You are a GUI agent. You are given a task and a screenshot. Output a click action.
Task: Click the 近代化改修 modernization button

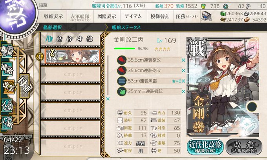tap(205, 147)
